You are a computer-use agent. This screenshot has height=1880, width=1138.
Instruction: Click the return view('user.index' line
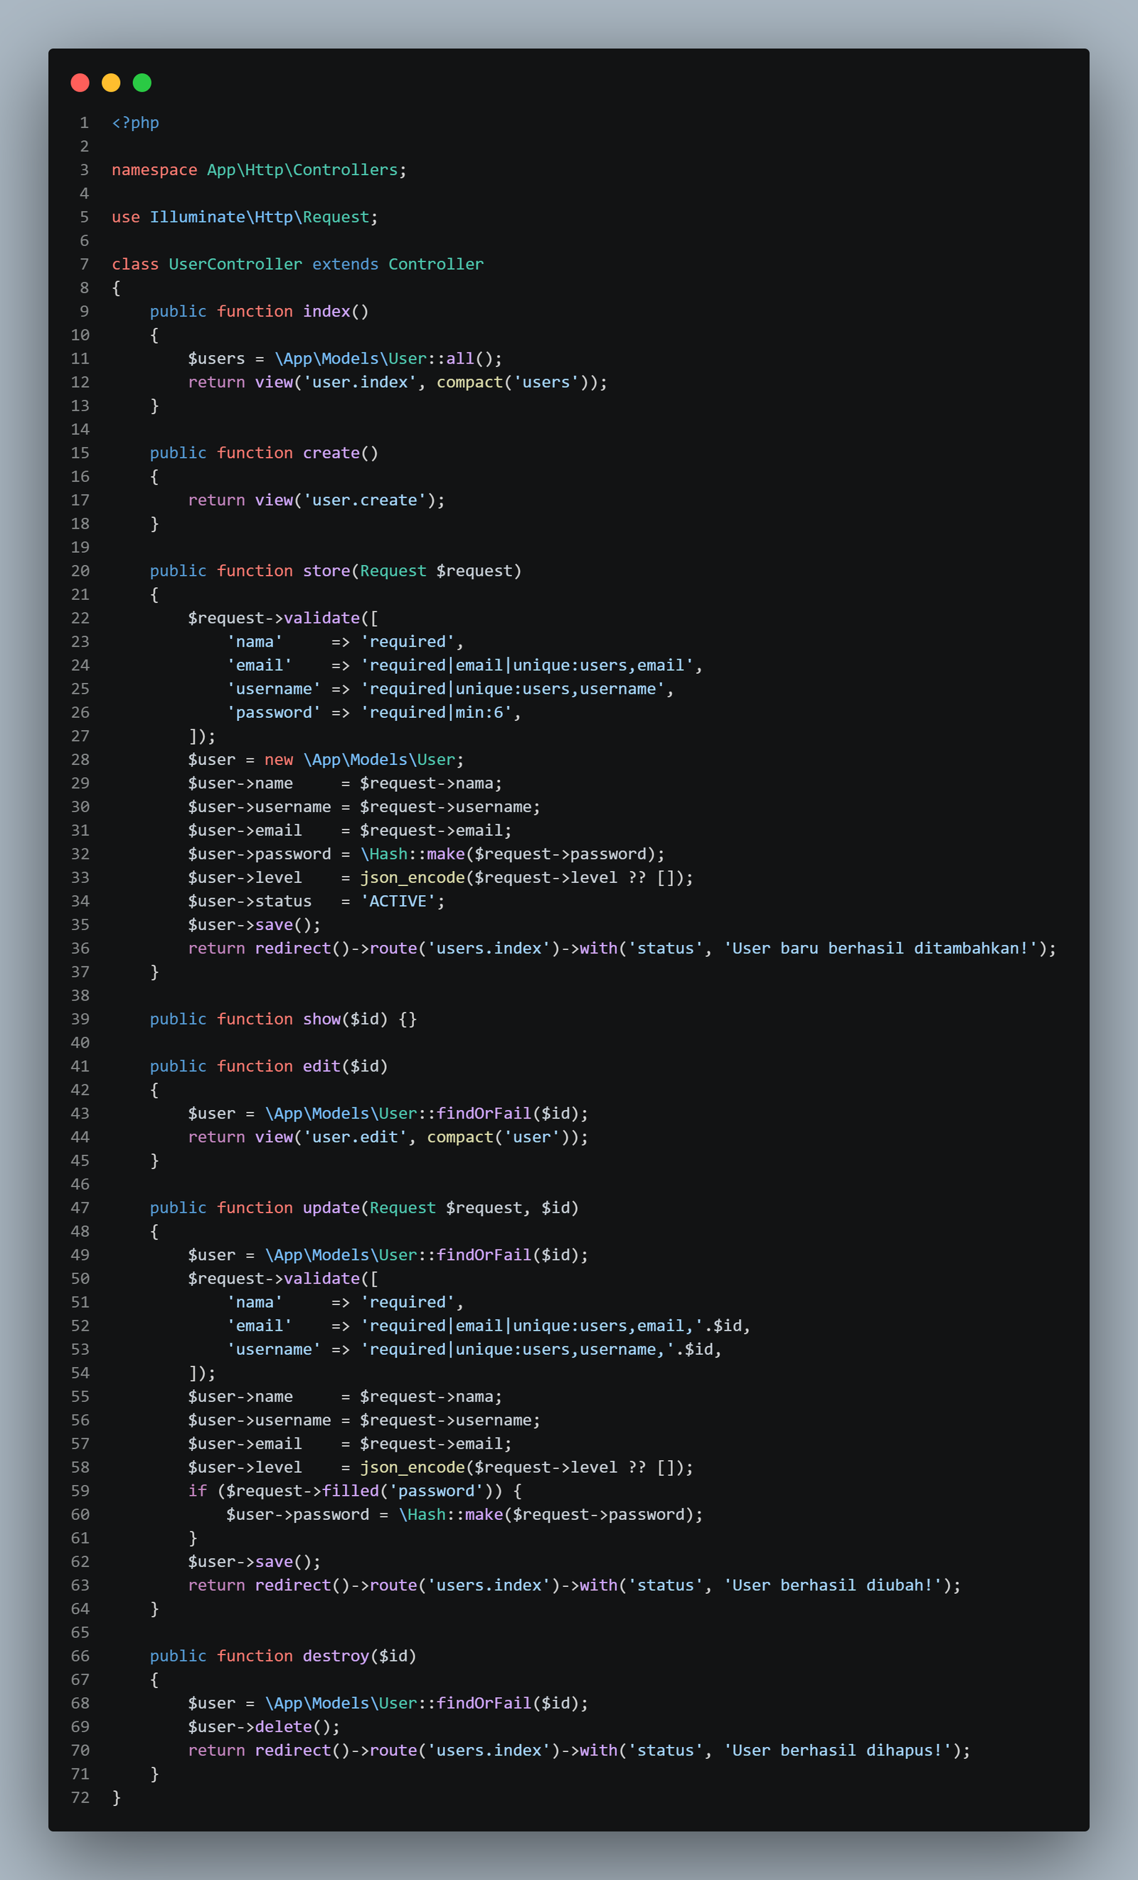[398, 382]
